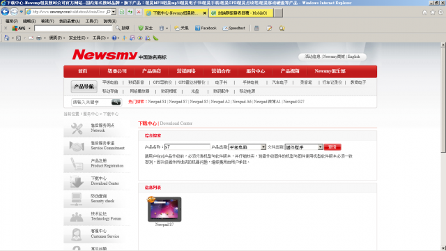Expand the 網頁(P) command bar dropdown

[x=57, y=38]
